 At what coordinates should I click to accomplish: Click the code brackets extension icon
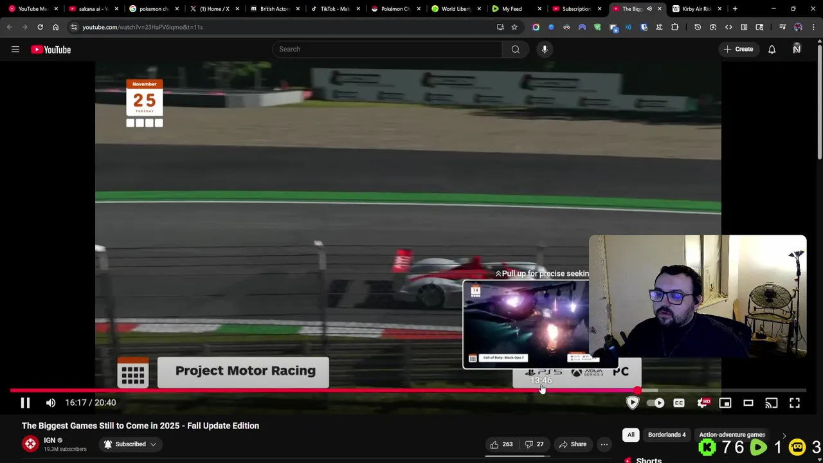click(x=728, y=27)
